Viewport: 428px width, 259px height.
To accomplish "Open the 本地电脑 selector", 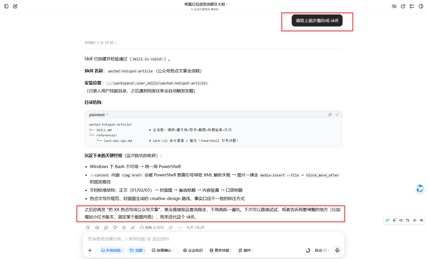I will 112,250.
